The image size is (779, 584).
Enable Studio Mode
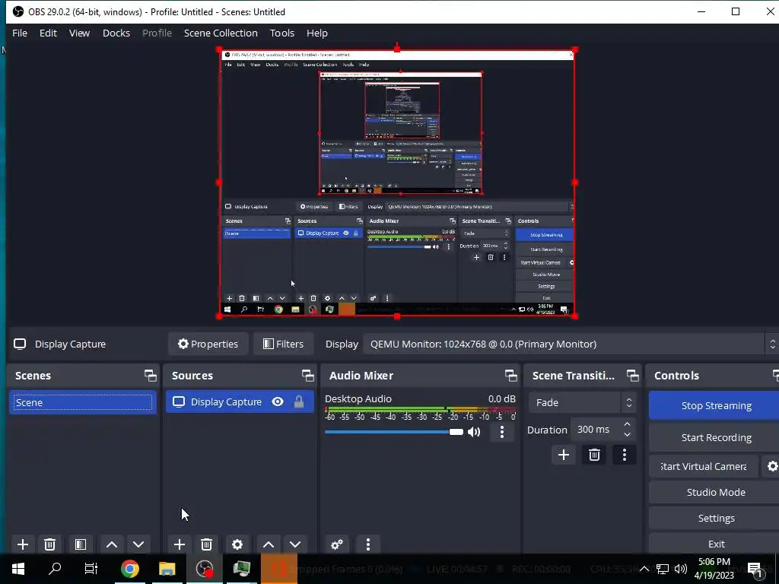point(714,492)
